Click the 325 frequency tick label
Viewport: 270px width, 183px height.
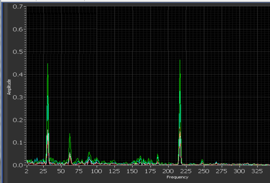click(x=257, y=171)
